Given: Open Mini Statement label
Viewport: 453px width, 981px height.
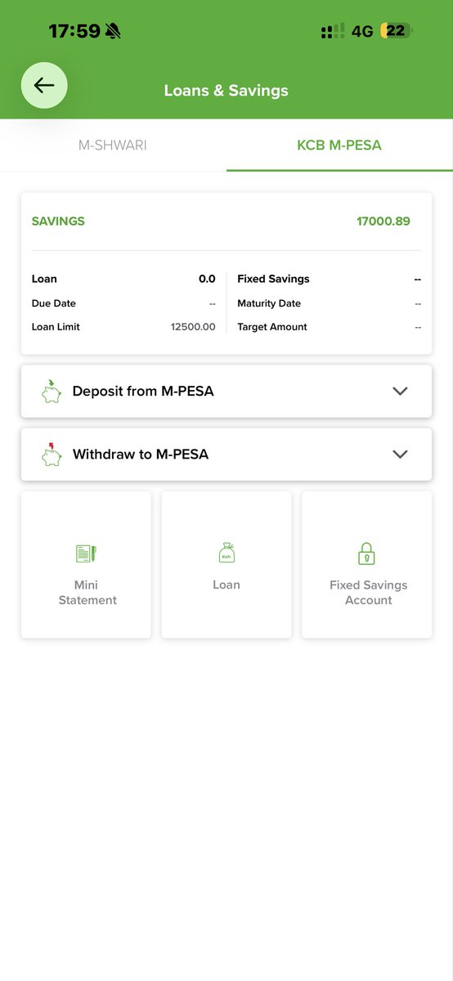Looking at the screenshot, I should pyautogui.click(x=87, y=593).
